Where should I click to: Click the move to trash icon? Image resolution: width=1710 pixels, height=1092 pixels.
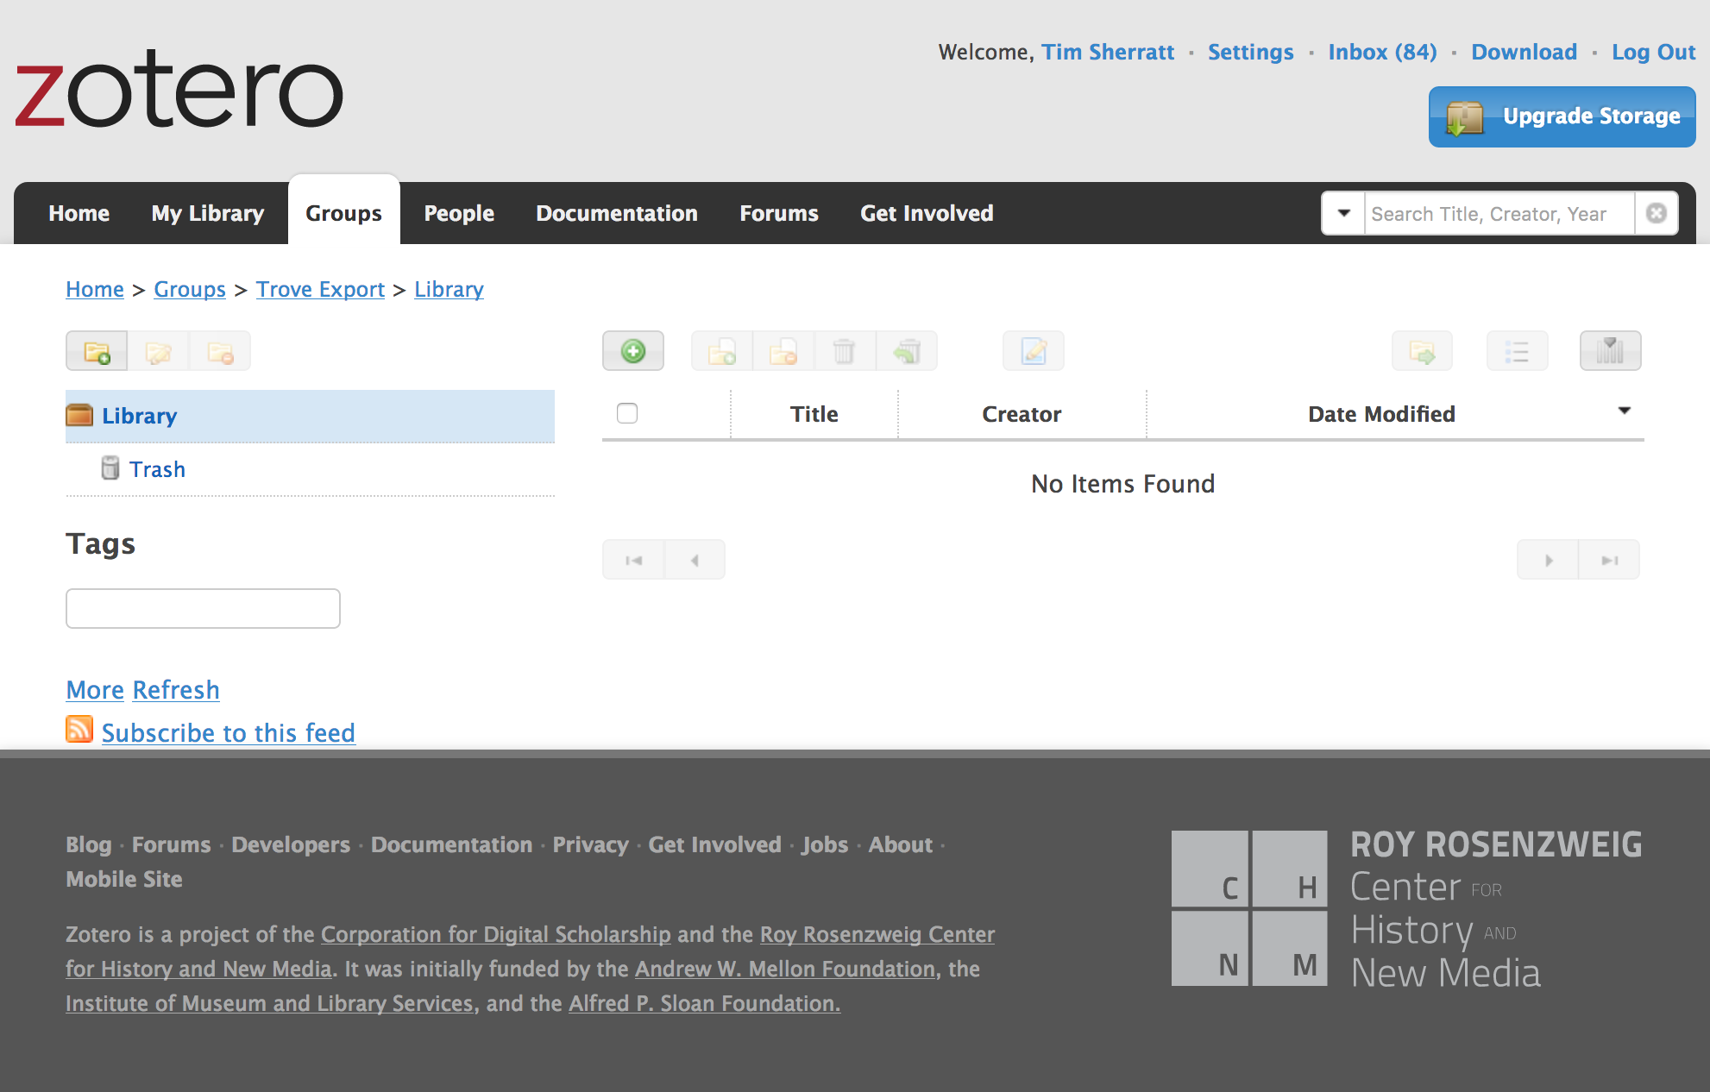844,352
